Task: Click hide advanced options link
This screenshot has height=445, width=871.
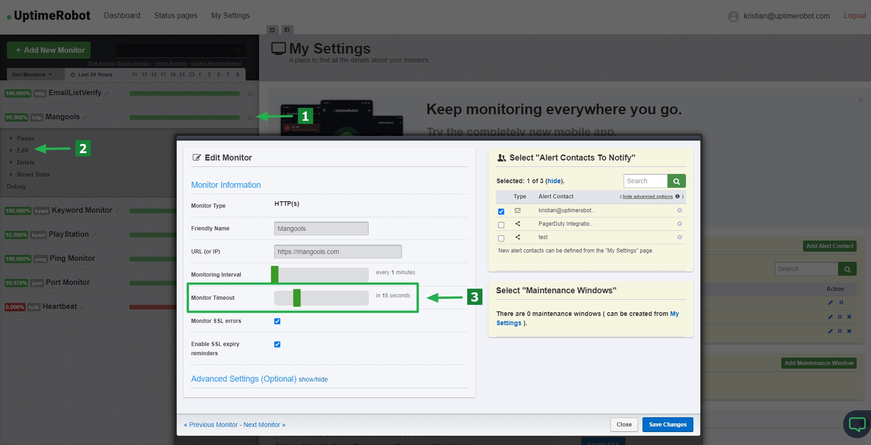Action: click(648, 197)
